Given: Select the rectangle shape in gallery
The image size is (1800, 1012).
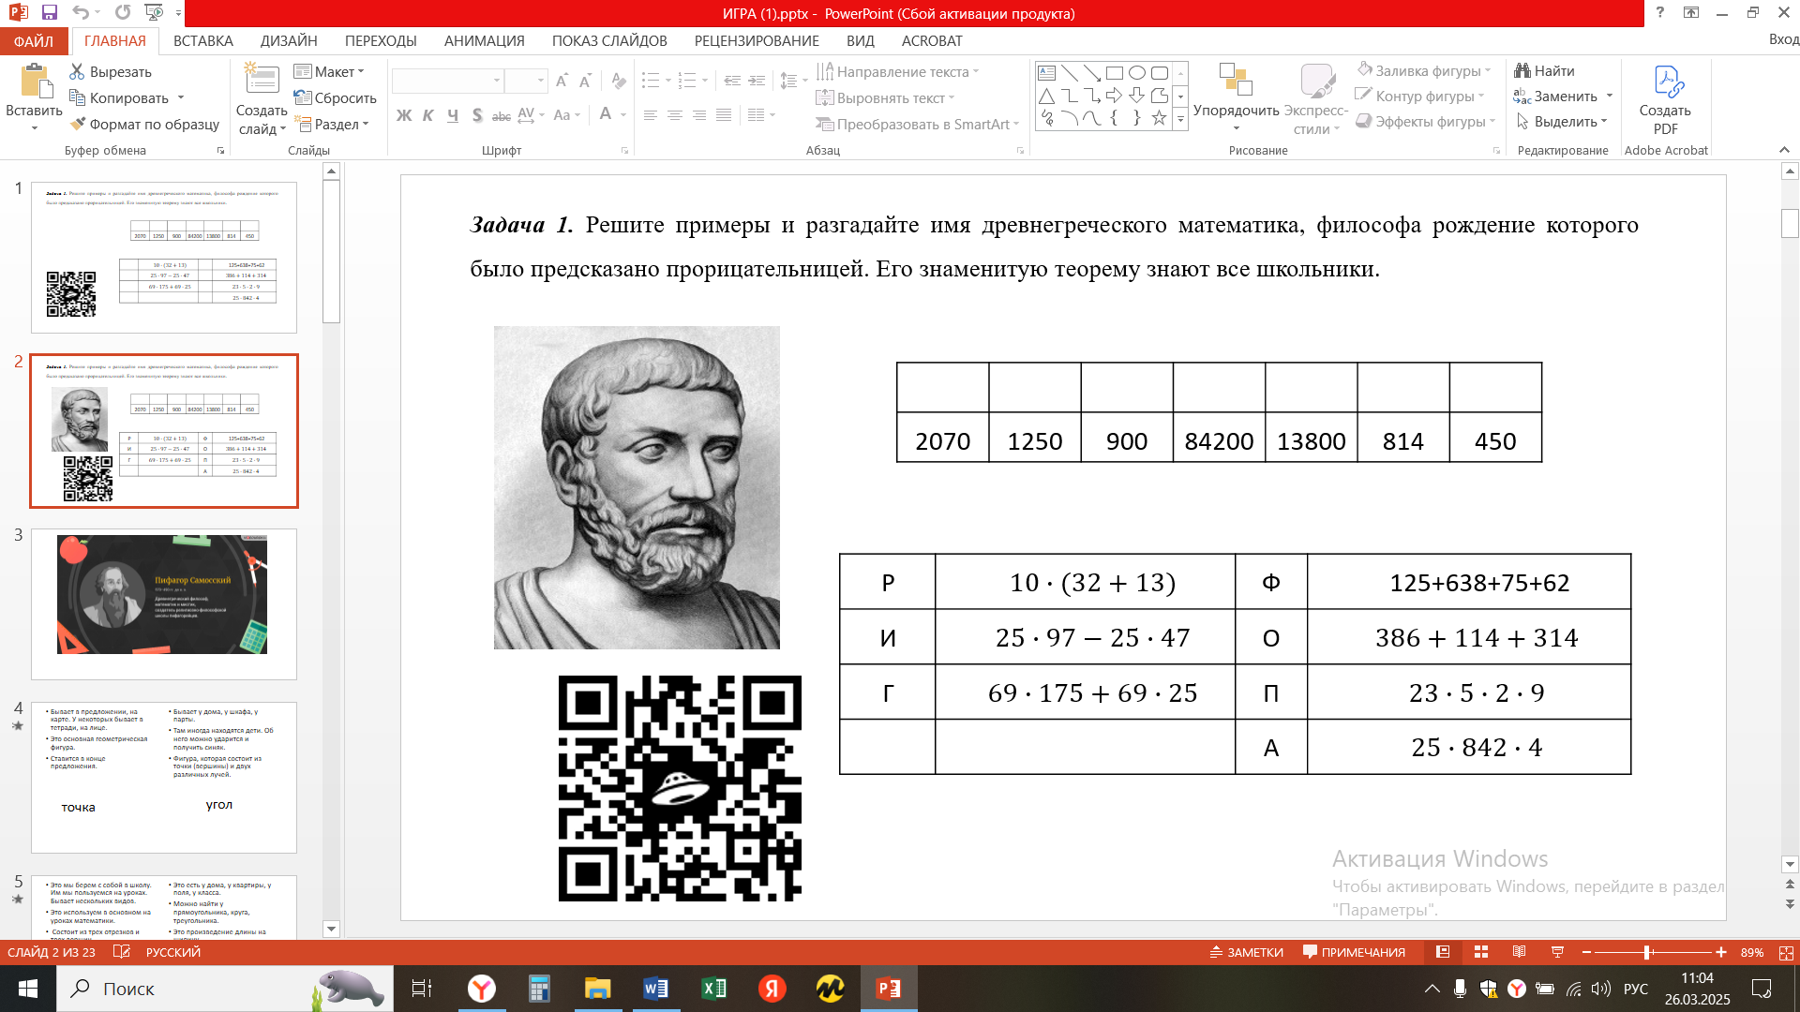Looking at the screenshot, I should (1115, 73).
